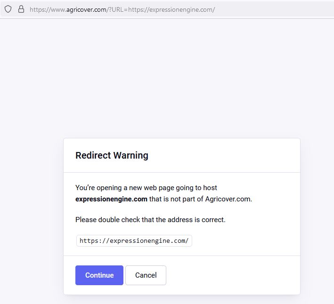The image size is (334, 304).
Task: Open site info via padlock icon
Action: (x=21, y=9)
